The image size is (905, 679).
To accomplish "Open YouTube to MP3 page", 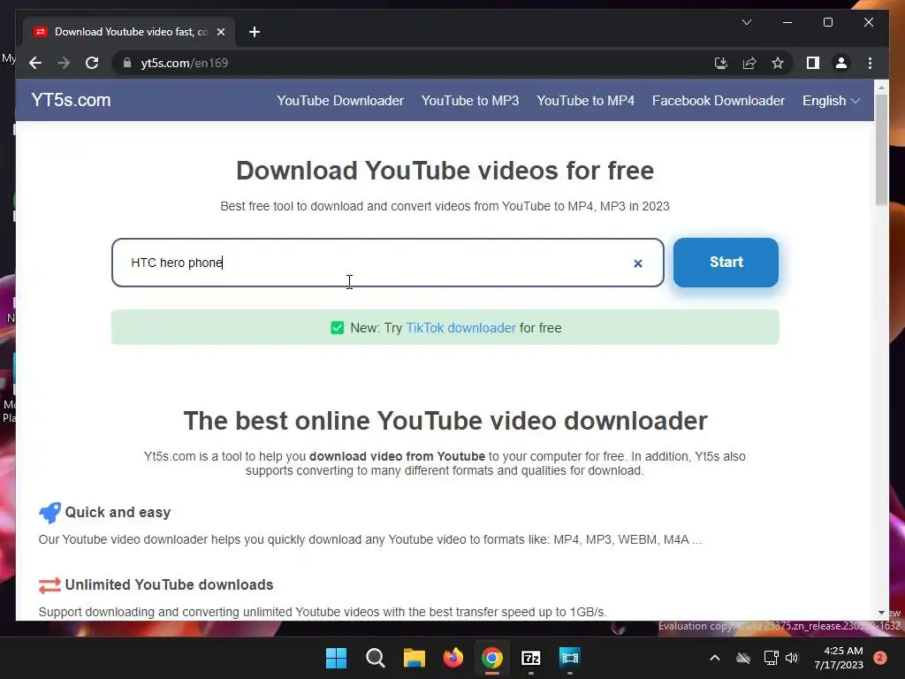I will coord(470,101).
